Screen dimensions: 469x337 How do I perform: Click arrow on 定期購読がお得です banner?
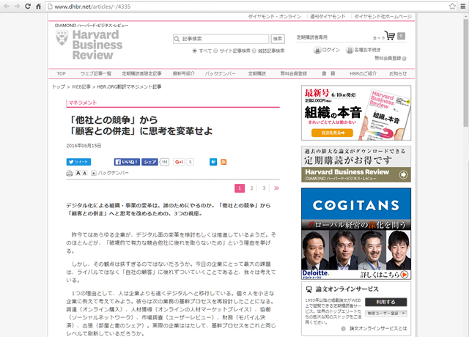[x=404, y=174]
